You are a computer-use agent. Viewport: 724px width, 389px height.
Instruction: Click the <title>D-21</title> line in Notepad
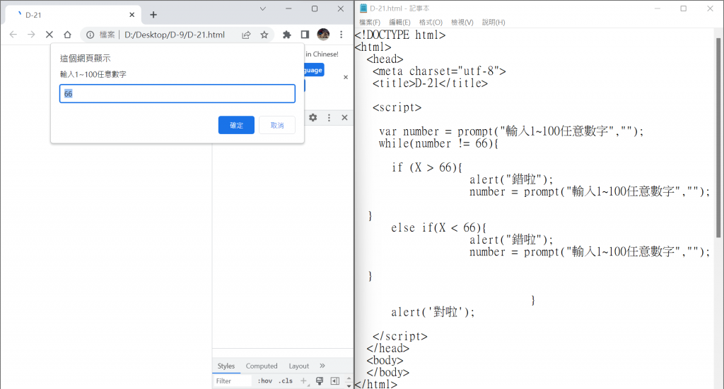tap(430, 83)
